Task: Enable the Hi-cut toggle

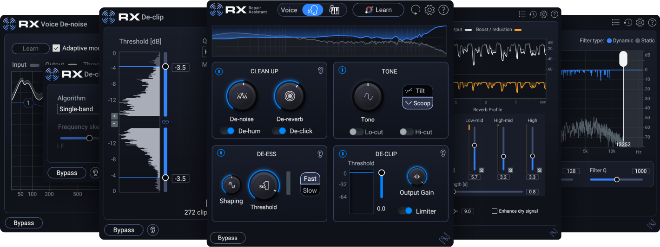Action: (x=407, y=132)
